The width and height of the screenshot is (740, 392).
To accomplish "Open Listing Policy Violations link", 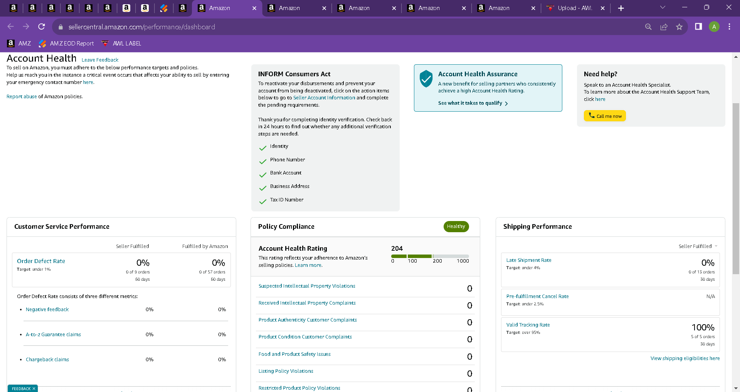I will coord(286,371).
